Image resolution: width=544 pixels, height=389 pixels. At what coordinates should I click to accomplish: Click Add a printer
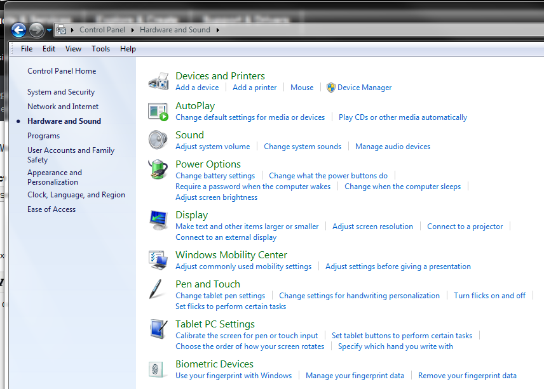click(x=255, y=88)
